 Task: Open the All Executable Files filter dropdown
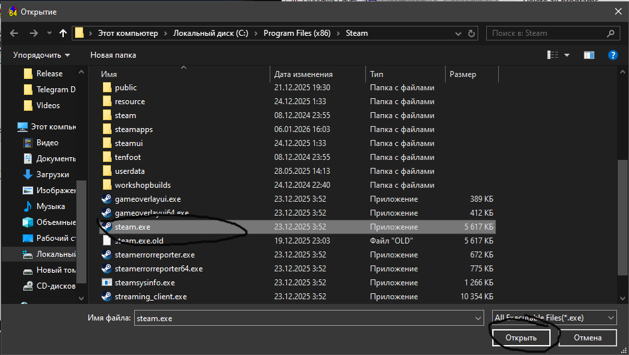point(555,318)
